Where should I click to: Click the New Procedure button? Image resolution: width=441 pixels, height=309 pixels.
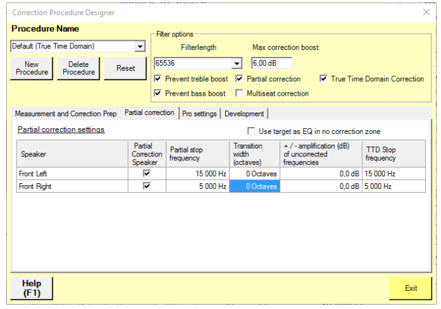pos(32,68)
